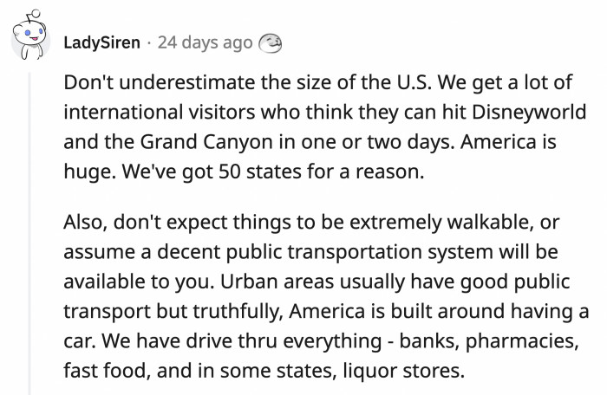Image resolution: width=607 pixels, height=395 pixels.
Task: Click the words "international visitors" in first paragraph
Action: 159,113
